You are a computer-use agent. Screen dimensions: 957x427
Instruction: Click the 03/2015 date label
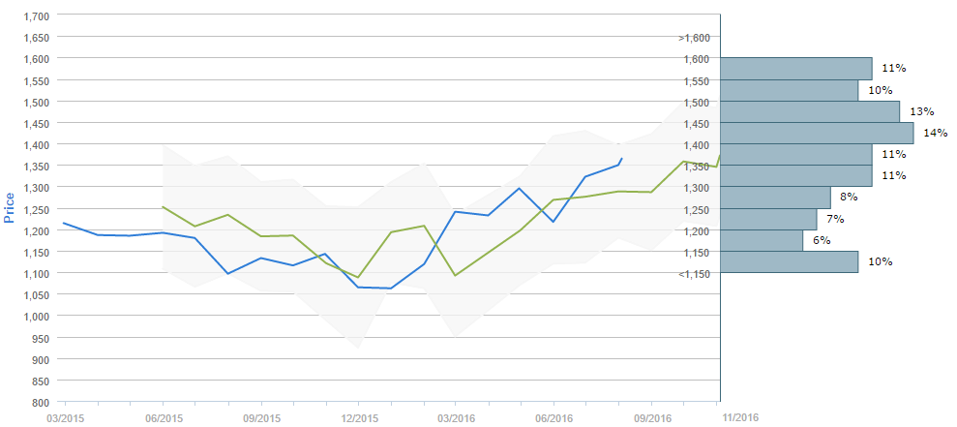65,418
